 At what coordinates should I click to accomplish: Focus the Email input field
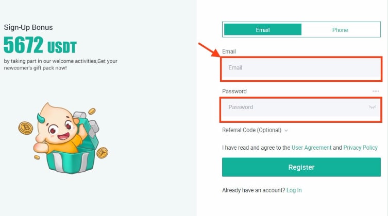coord(301,68)
